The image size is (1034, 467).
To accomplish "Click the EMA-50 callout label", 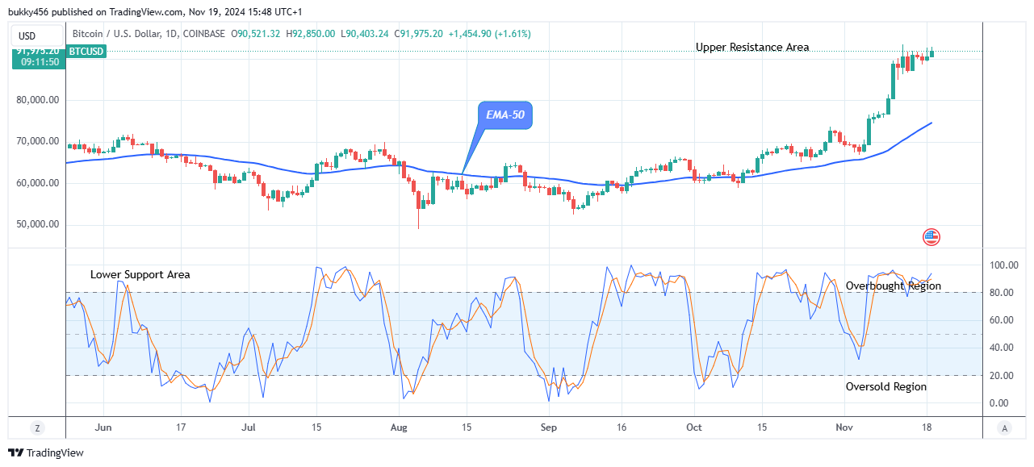I will [505, 115].
